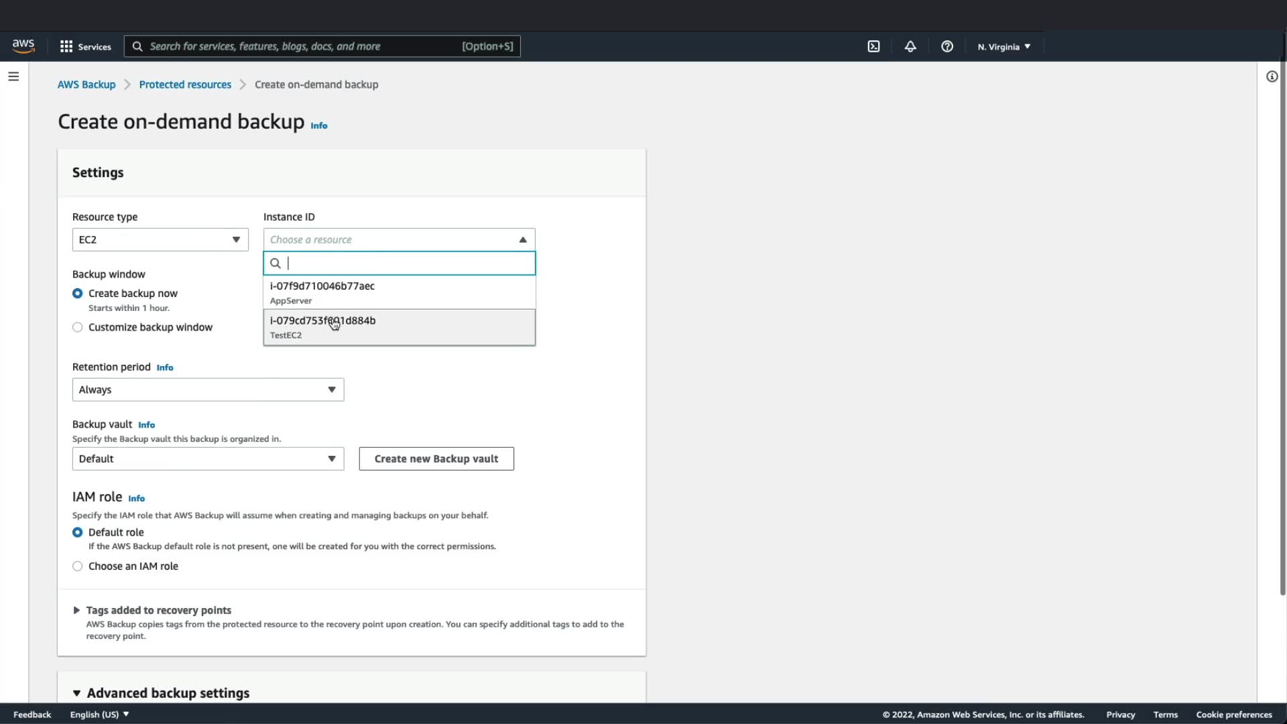Choose the AppServer instance option
This screenshot has width=1287, height=724.
[399, 292]
